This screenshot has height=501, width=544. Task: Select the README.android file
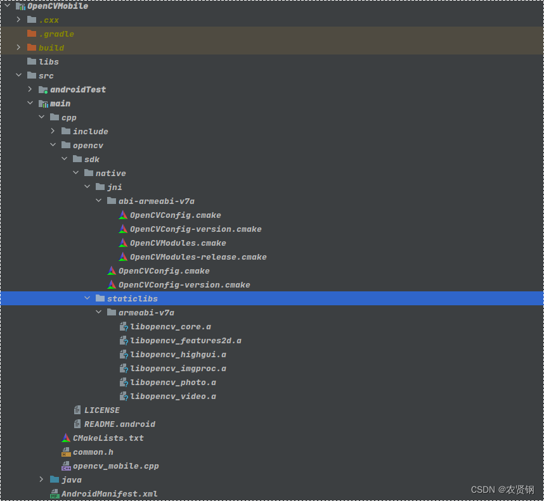(x=119, y=424)
